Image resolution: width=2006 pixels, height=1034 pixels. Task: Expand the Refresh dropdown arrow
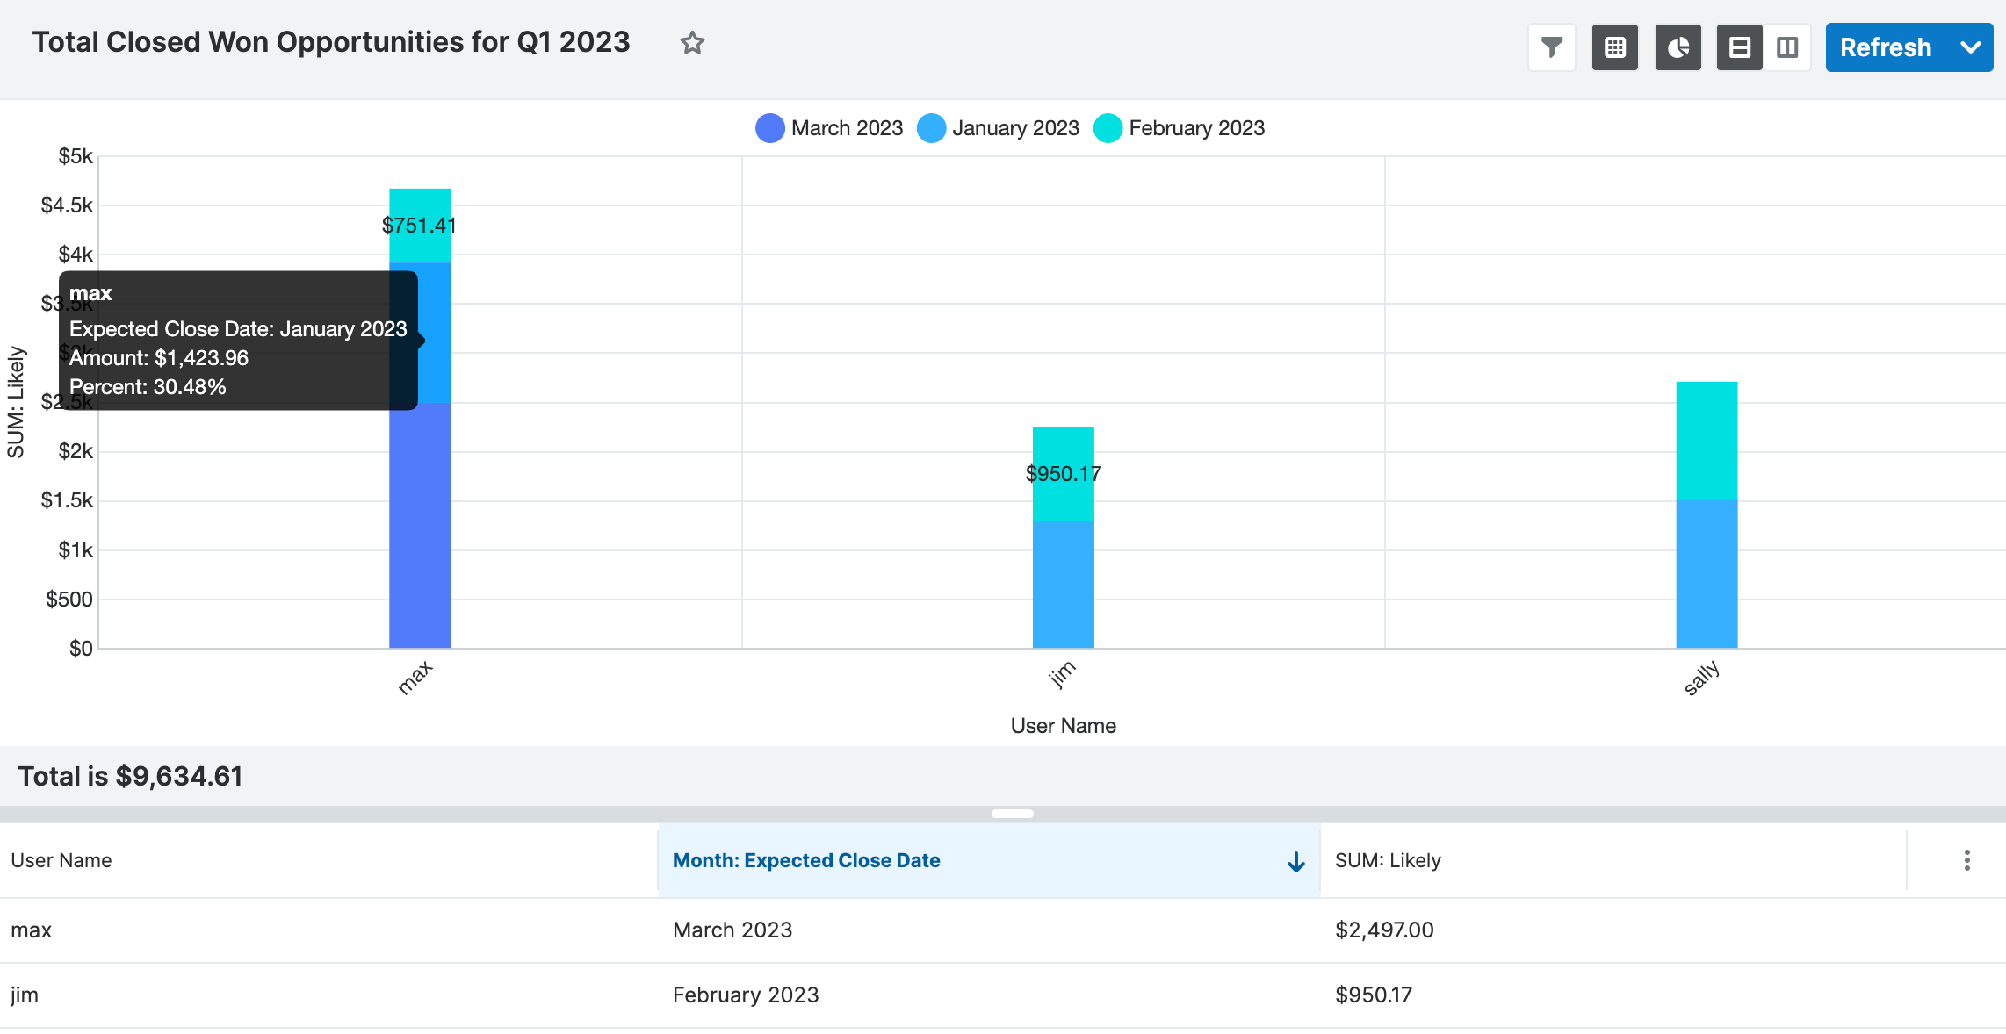pyautogui.click(x=1970, y=47)
